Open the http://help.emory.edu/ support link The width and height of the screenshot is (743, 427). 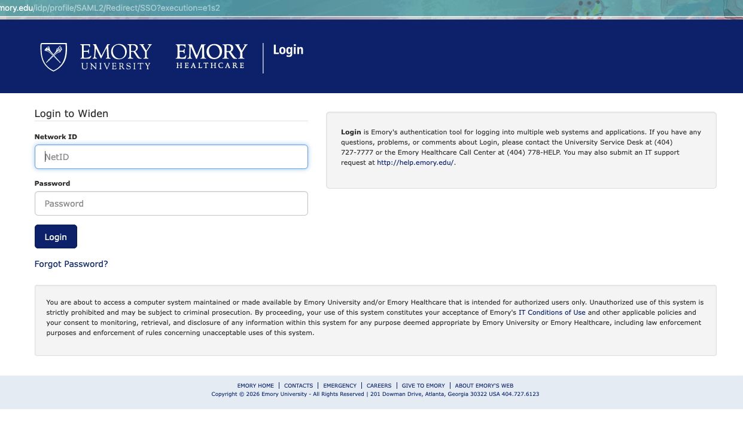(415, 162)
